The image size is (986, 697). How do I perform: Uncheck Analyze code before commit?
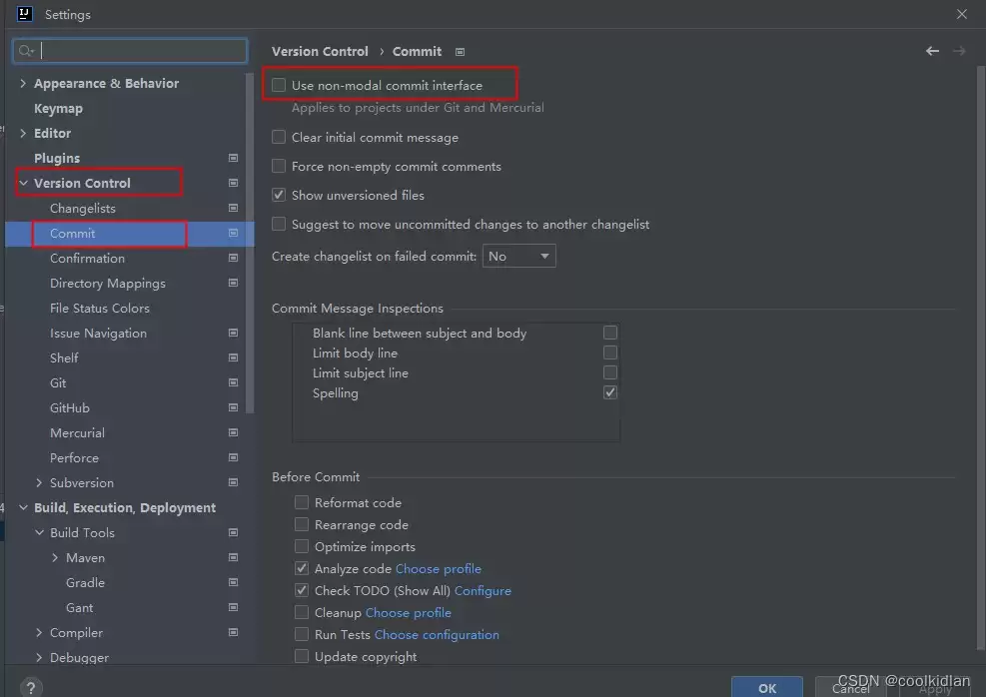tap(302, 568)
